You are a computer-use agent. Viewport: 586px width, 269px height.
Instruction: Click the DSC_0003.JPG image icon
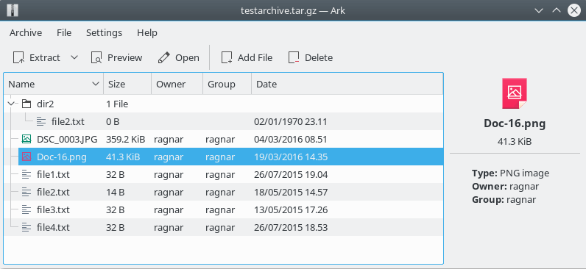pyautogui.click(x=27, y=139)
